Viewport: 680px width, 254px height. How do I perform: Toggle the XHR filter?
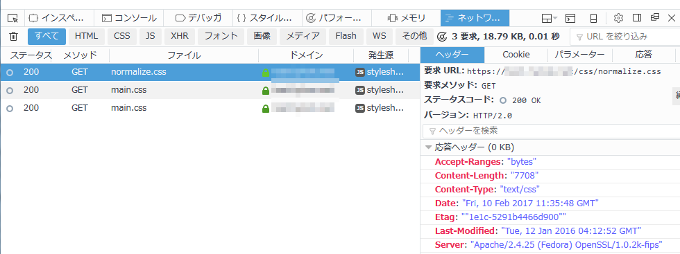click(x=180, y=37)
